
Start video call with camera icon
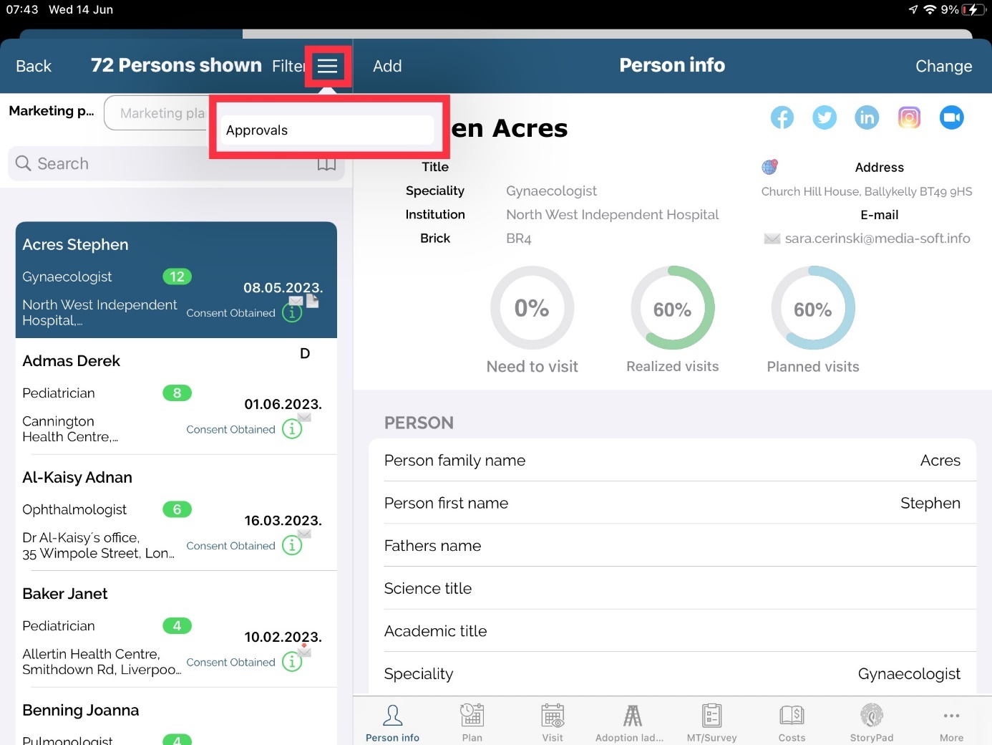[951, 117]
